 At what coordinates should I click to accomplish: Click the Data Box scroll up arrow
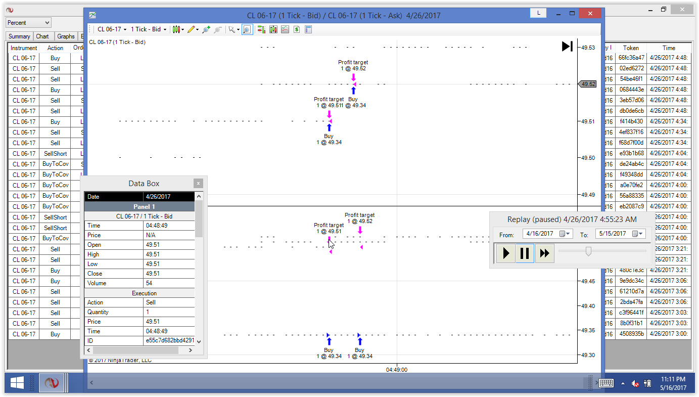pyautogui.click(x=199, y=196)
